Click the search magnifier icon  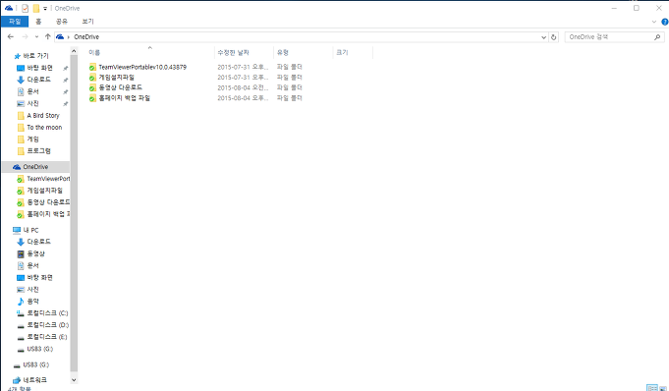point(657,37)
